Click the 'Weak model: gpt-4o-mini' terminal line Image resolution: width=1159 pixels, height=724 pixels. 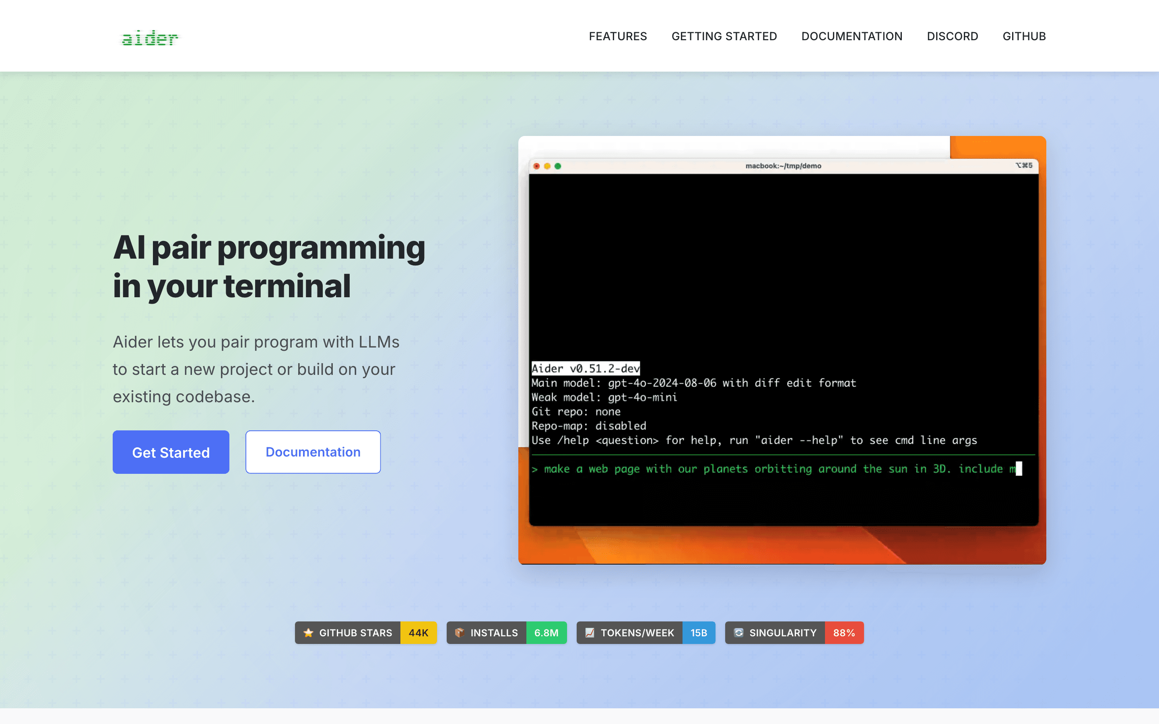(604, 397)
